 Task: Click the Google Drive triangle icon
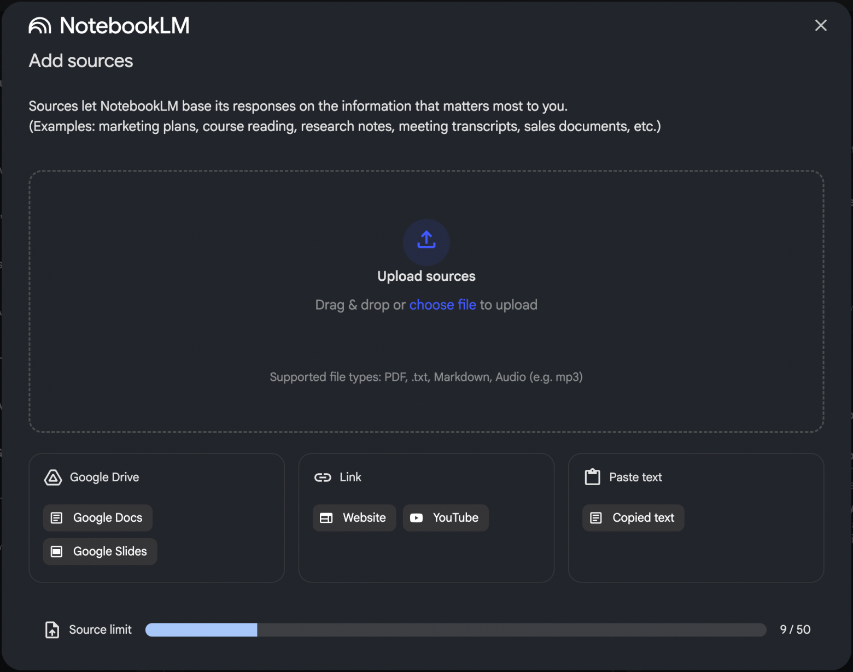[x=53, y=478]
